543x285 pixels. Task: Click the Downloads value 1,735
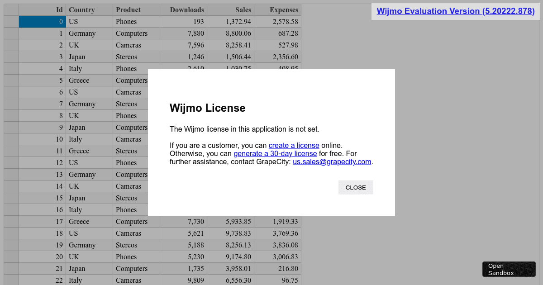tap(184, 269)
